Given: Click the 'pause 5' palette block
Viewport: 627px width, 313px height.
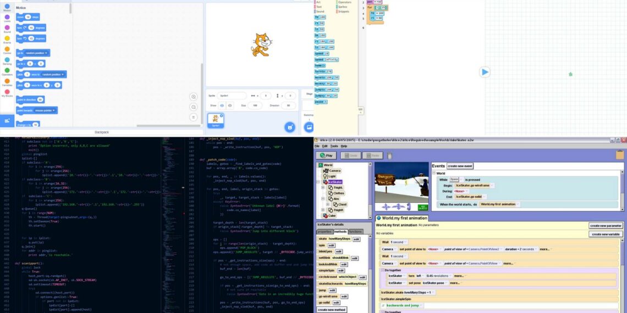Looking at the screenshot, I should point(321,102).
